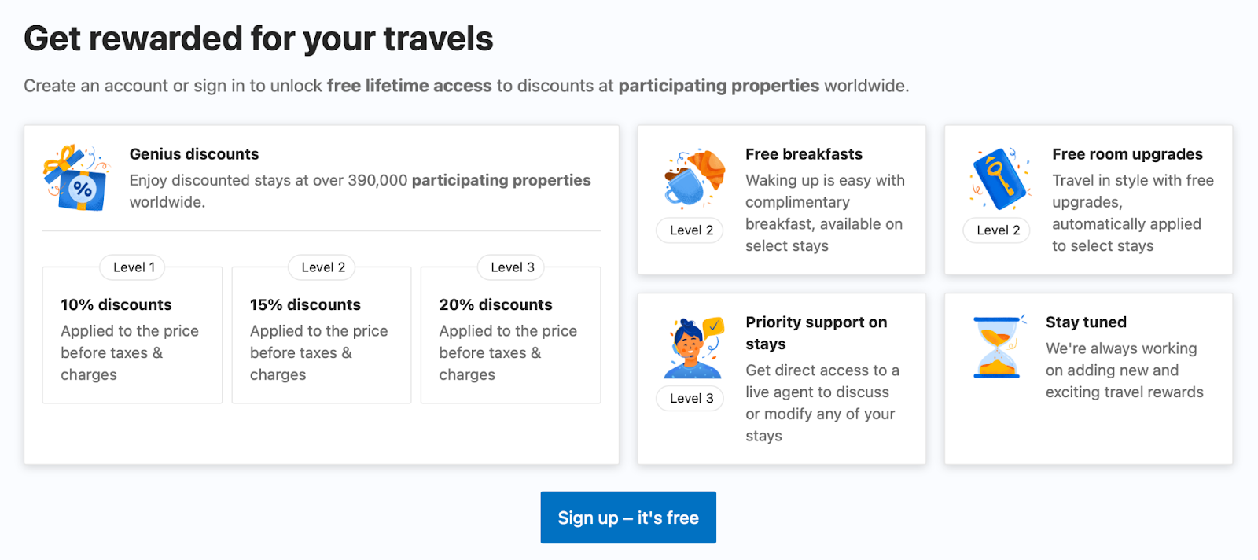Click the croissant and coffee cup icon
The width and height of the screenshot is (1258, 560).
[693, 178]
